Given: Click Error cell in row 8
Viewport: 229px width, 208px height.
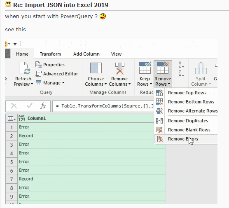Looking at the screenshot, I should [92, 187].
